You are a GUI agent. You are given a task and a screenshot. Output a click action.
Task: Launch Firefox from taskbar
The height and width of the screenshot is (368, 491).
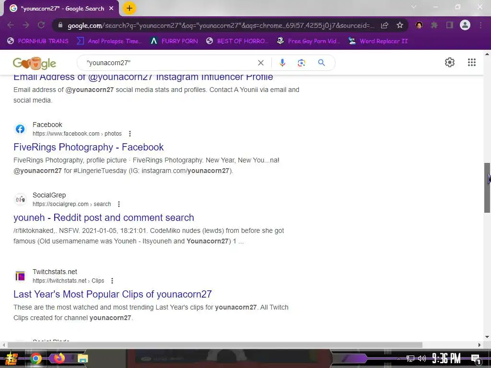click(x=59, y=358)
